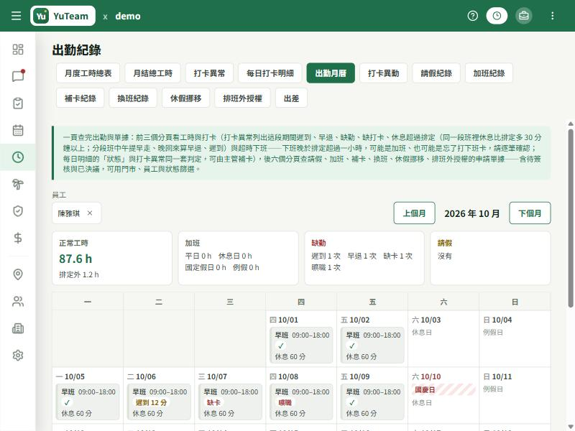575x431 pixels.
Task: Click the 缺勤 summary card heading
Action: (318, 243)
